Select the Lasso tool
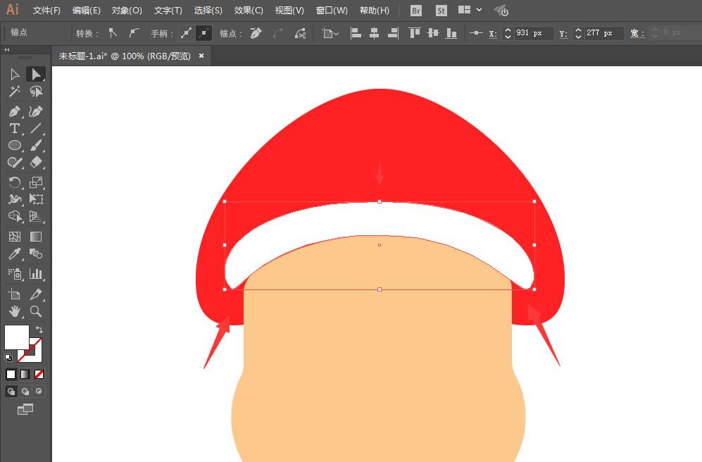The image size is (702, 462). (x=36, y=92)
